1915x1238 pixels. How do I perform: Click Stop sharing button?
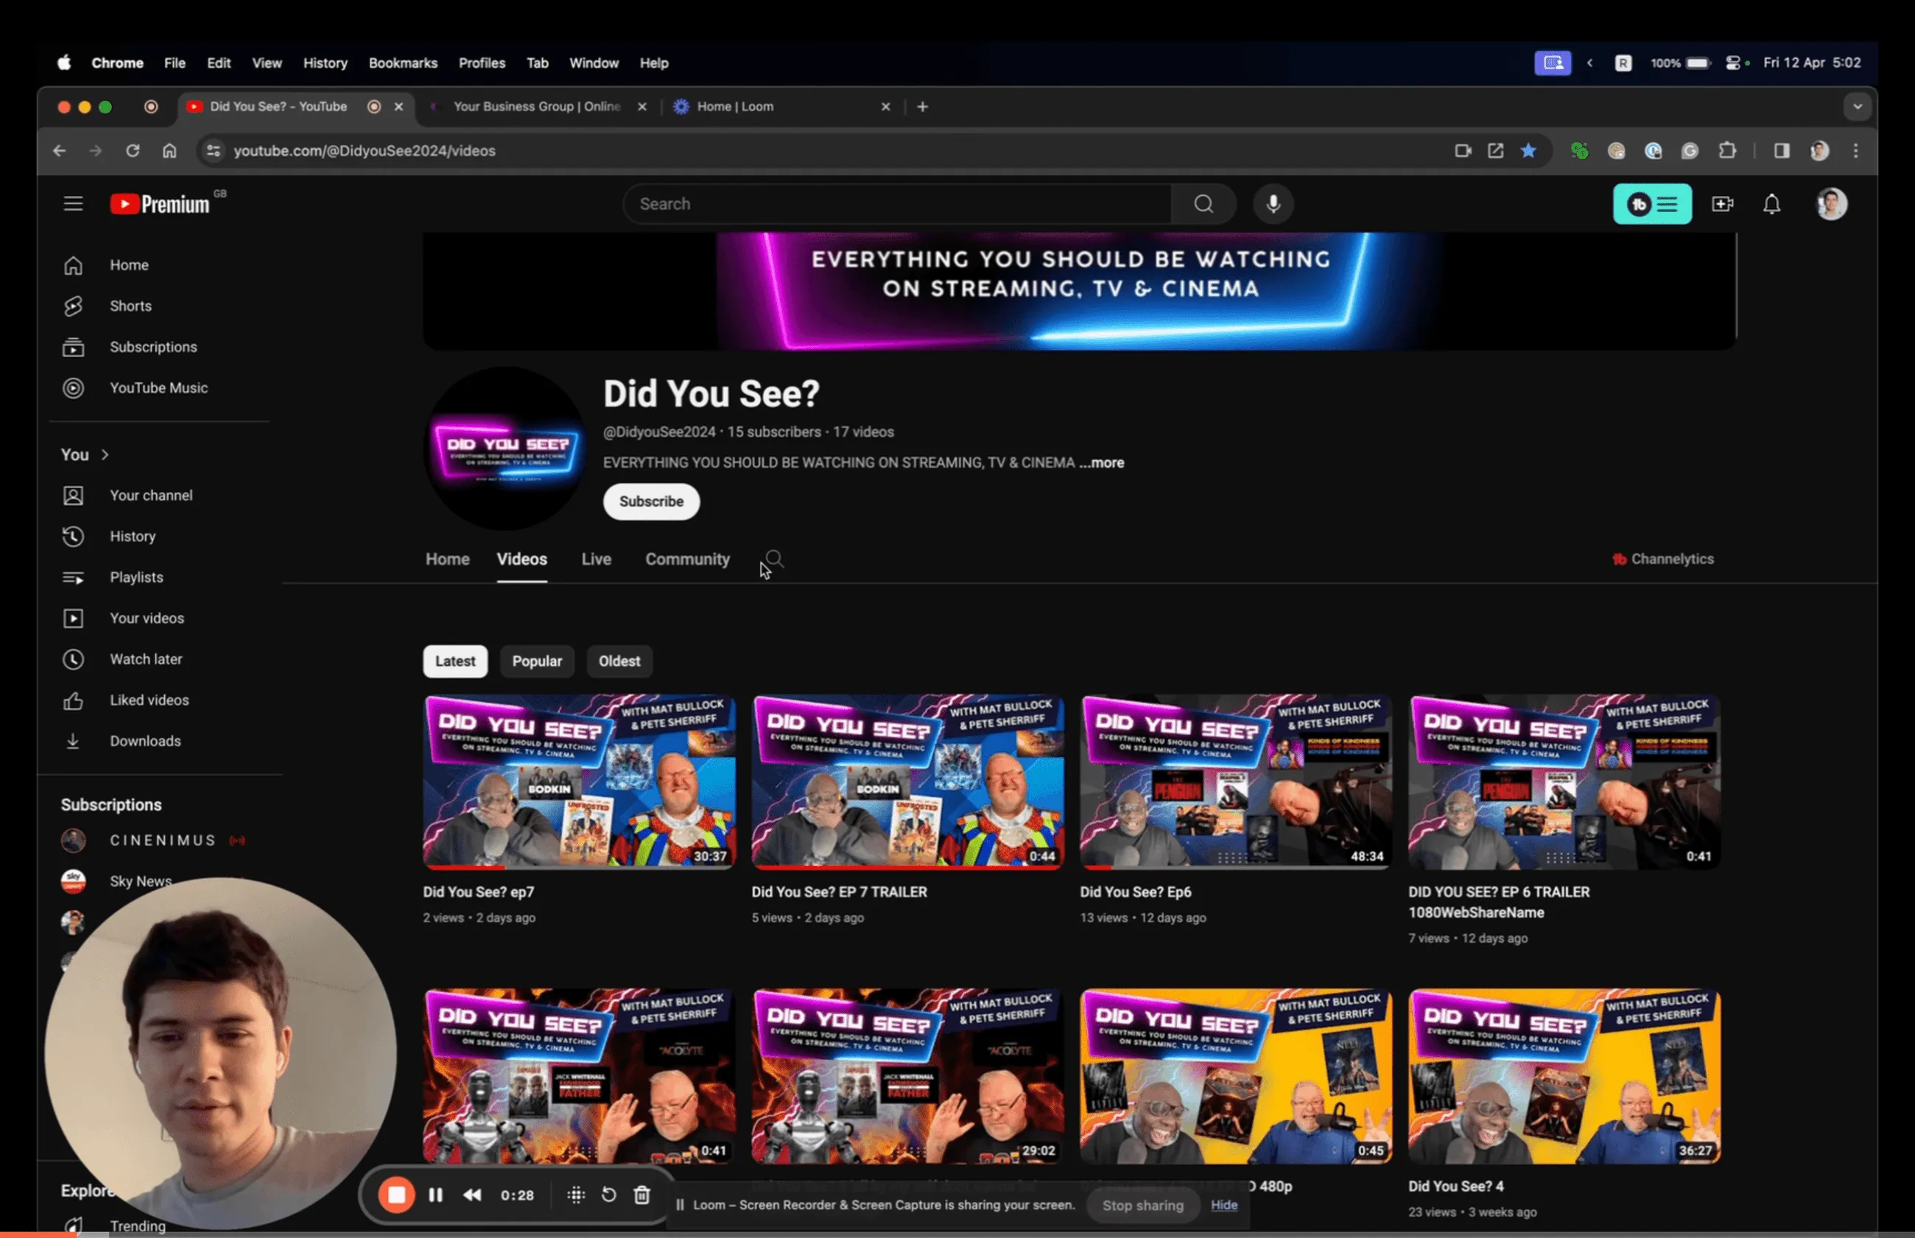tap(1142, 1204)
